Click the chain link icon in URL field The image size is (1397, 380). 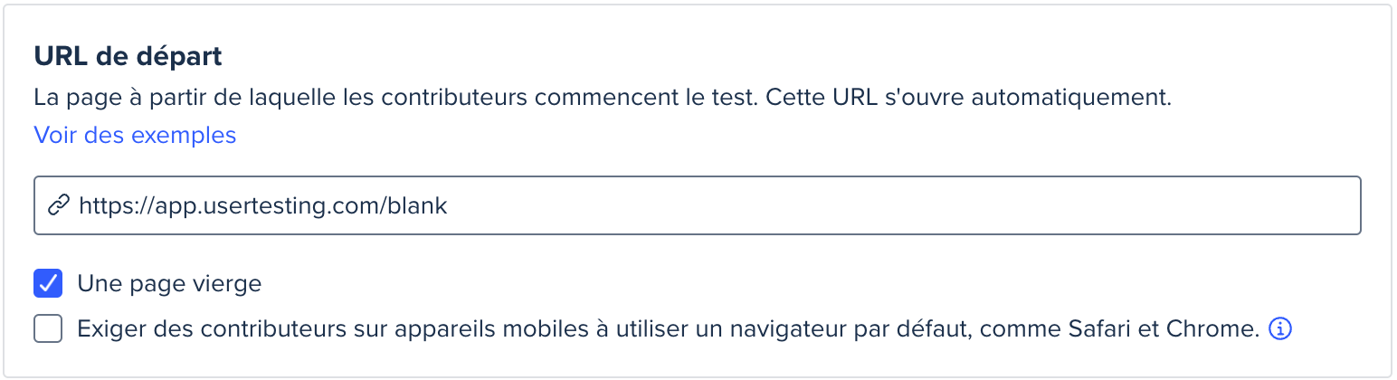(x=59, y=206)
